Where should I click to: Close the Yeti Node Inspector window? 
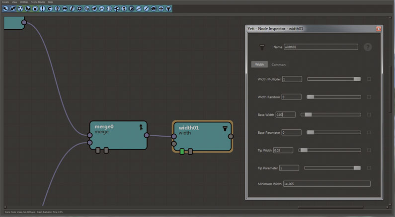coord(379,29)
